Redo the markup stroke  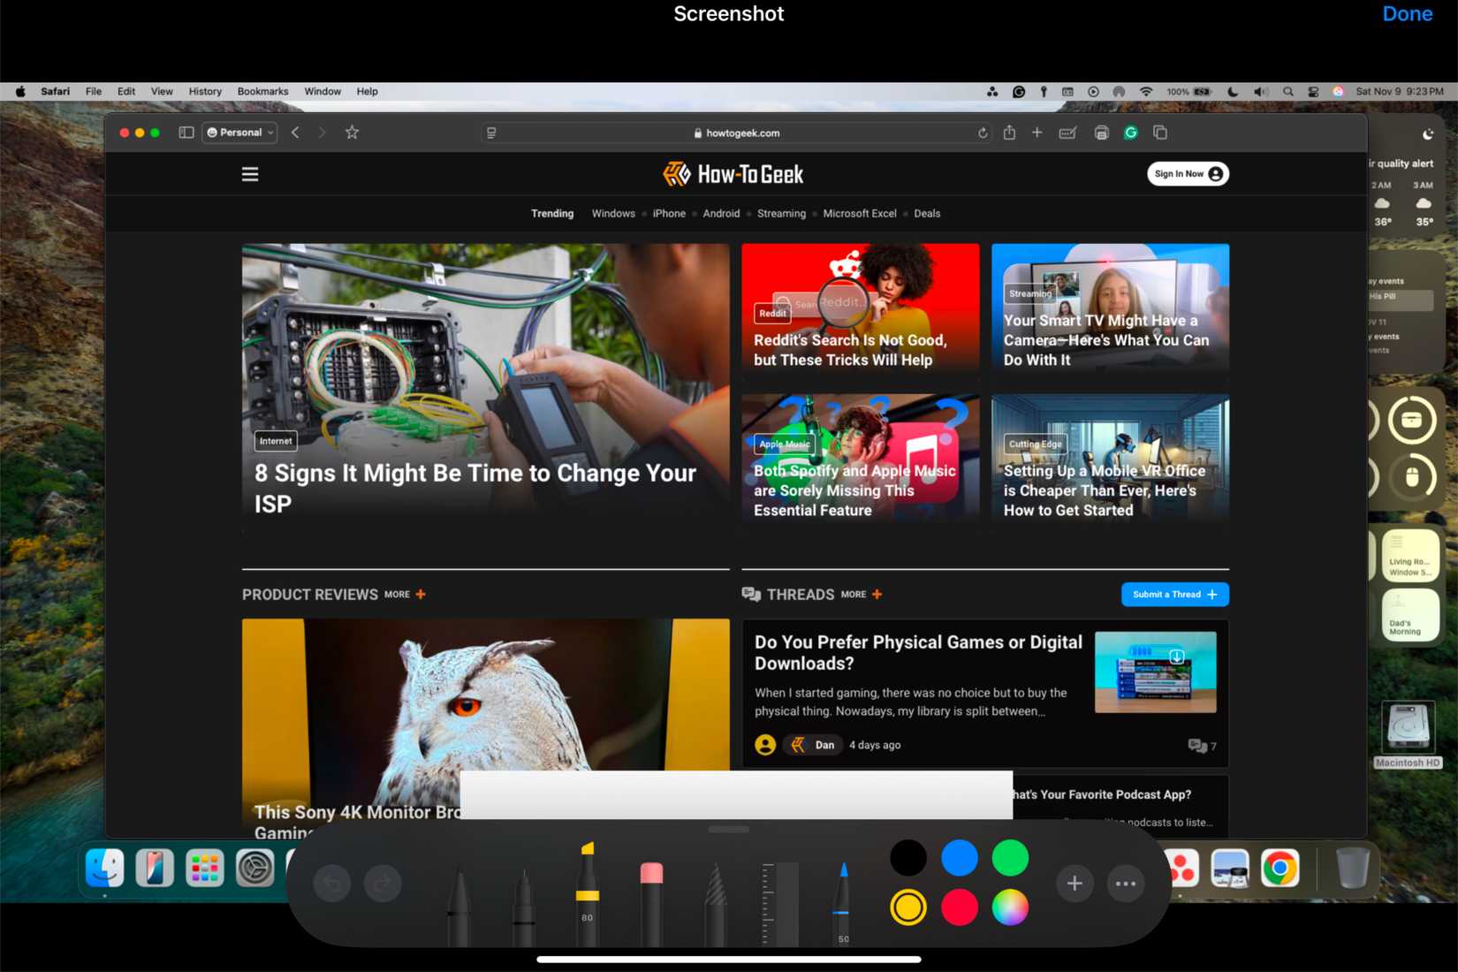point(383,884)
